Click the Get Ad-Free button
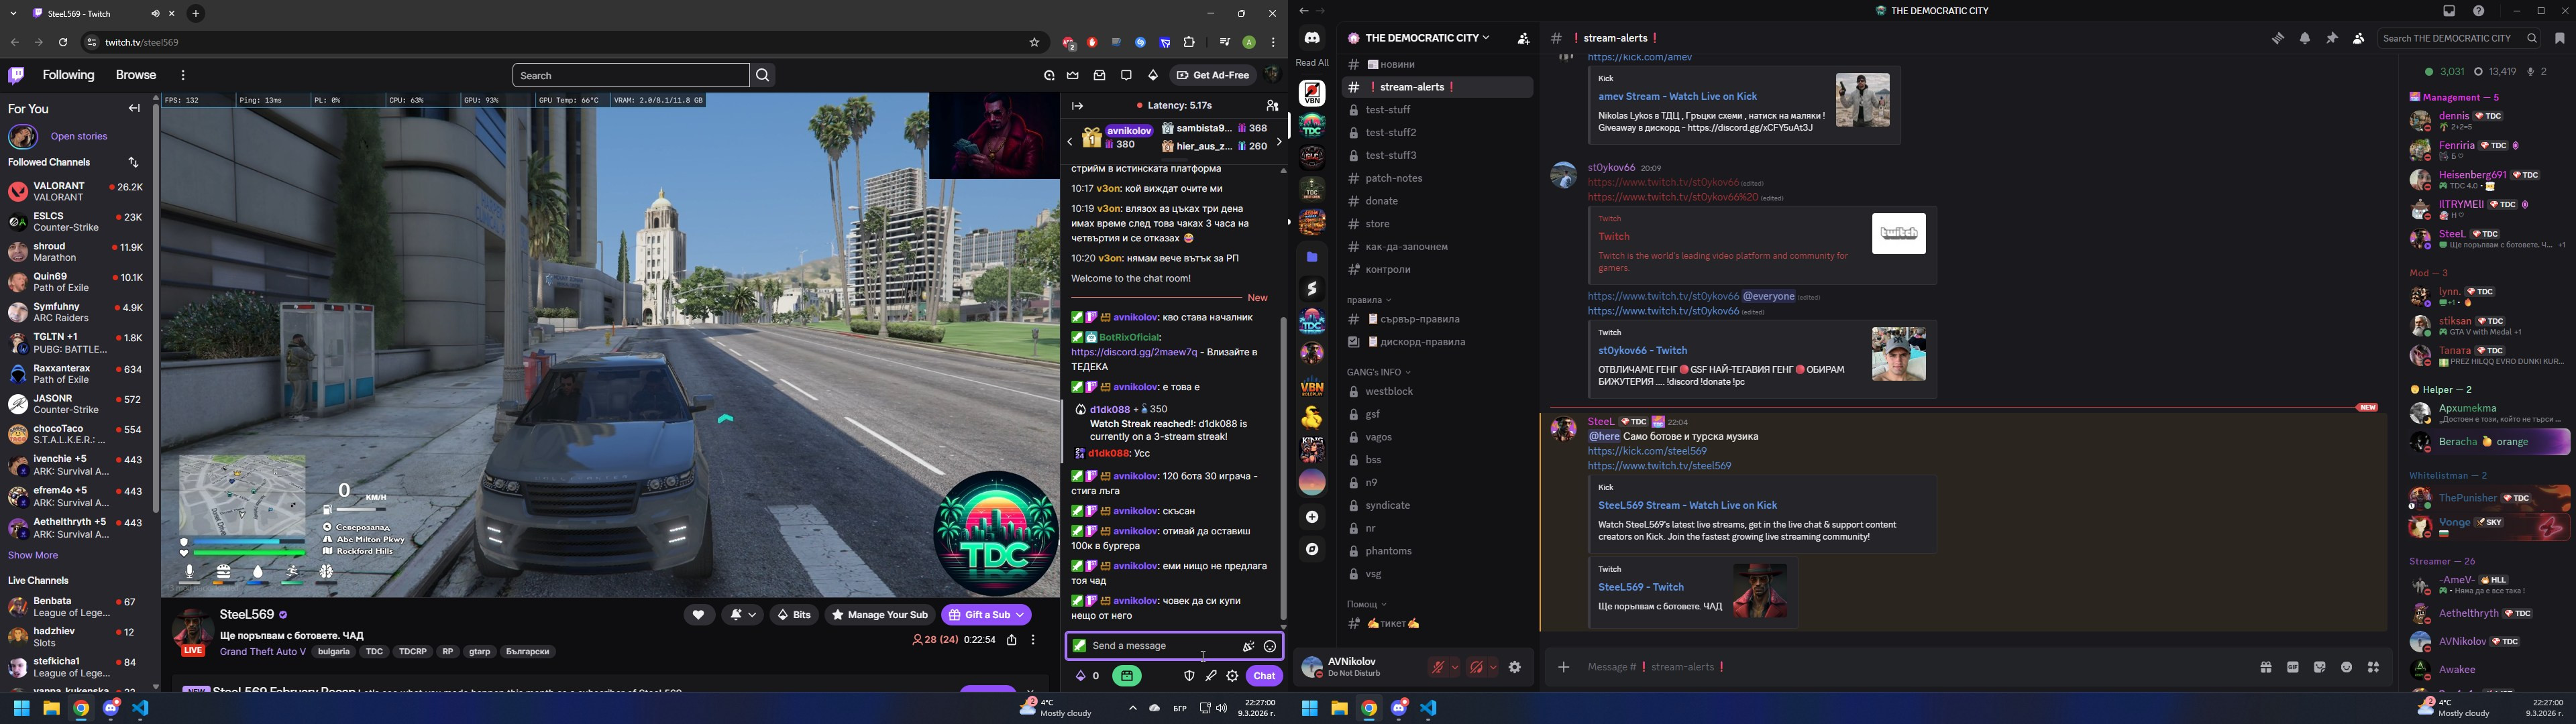The width and height of the screenshot is (2576, 724). point(1213,75)
